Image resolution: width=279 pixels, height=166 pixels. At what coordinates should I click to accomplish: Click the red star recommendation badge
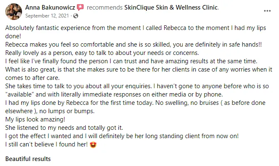(80, 7)
